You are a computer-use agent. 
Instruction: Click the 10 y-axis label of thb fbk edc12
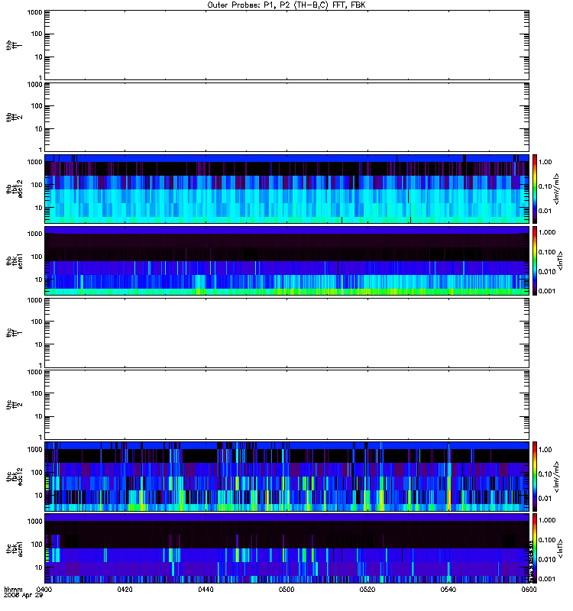[39, 208]
